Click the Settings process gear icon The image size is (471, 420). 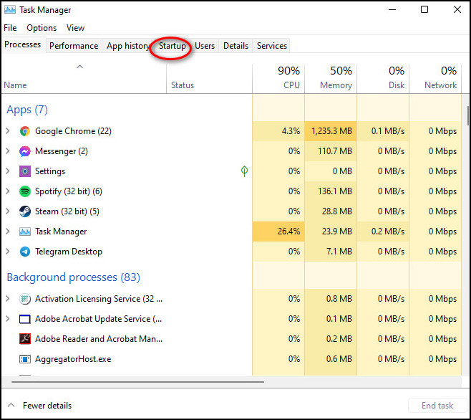pyautogui.click(x=25, y=171)
